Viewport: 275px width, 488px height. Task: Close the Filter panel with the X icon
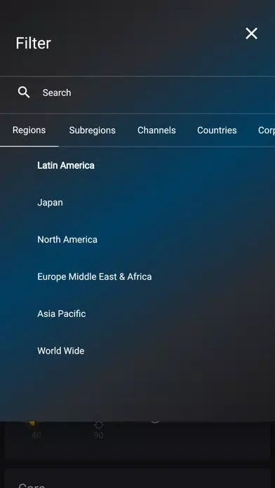[x=251, y=34]
